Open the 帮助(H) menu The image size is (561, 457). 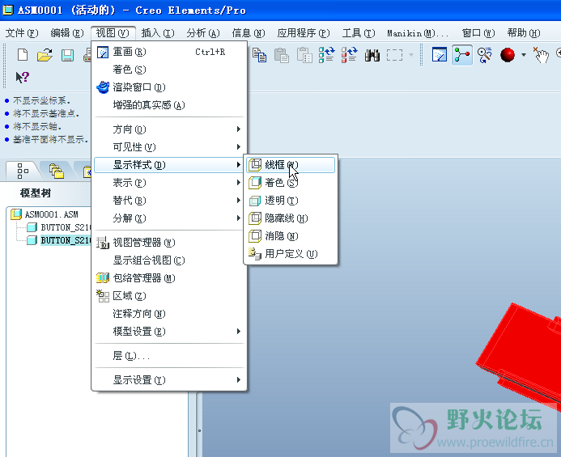[x=524, y=33]
